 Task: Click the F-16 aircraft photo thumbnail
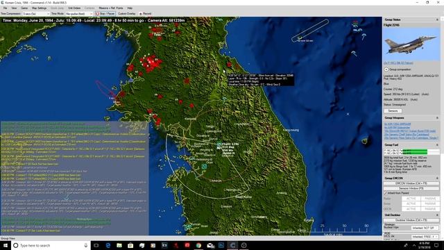411,44
